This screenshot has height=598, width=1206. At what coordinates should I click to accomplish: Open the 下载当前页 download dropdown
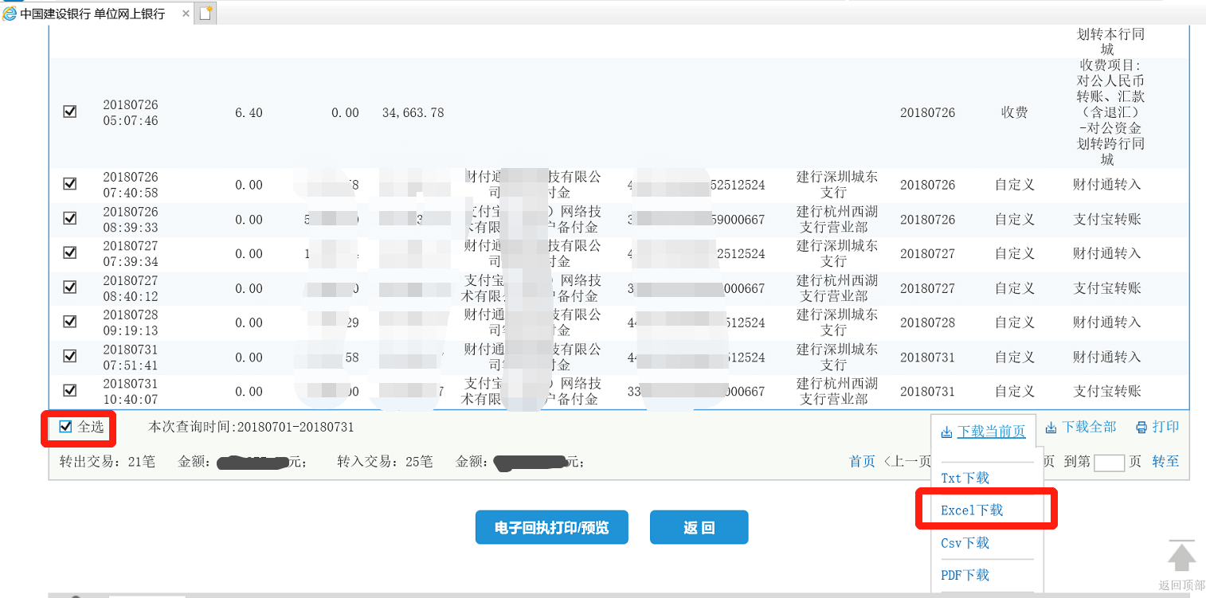991,432
